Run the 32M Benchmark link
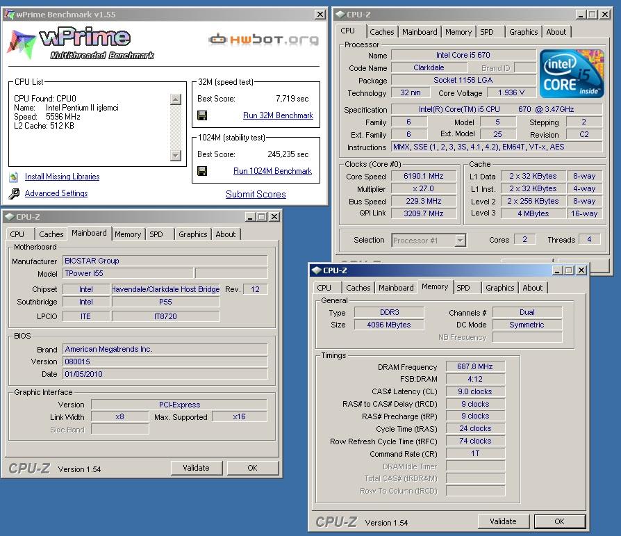Viewport: 621px width, 536px height. click(278, 115)
